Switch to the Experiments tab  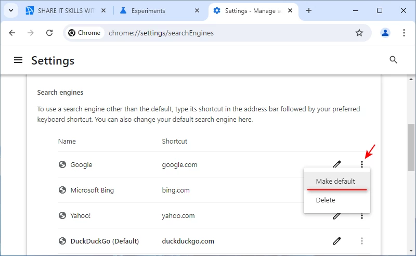[148, 11]
